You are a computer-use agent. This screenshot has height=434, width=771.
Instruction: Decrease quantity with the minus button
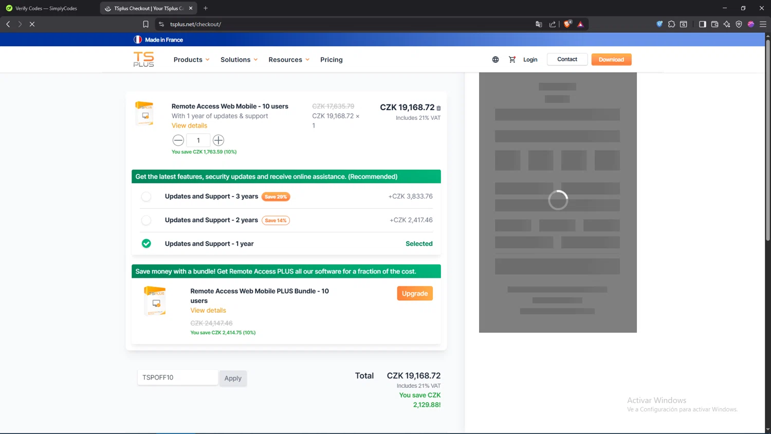point(178,140)
